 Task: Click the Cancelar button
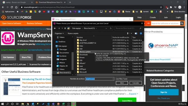pos(136,83)
